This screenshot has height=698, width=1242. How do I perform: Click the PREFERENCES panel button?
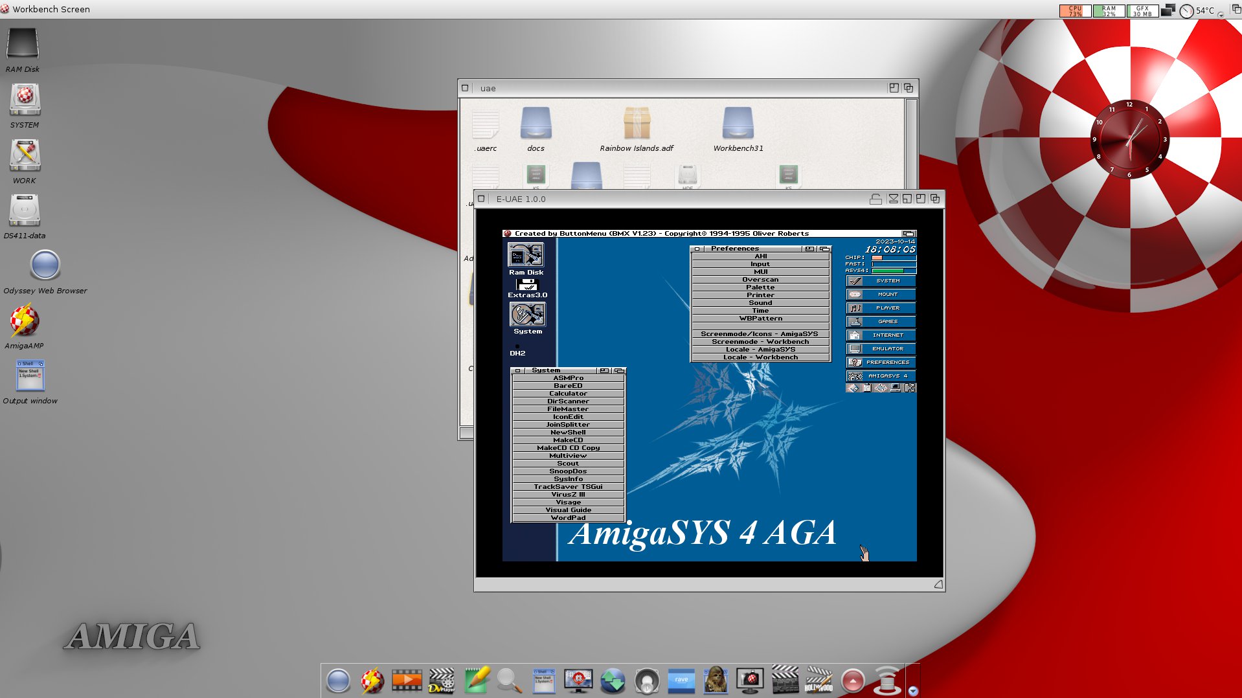(x=881, y=363)
